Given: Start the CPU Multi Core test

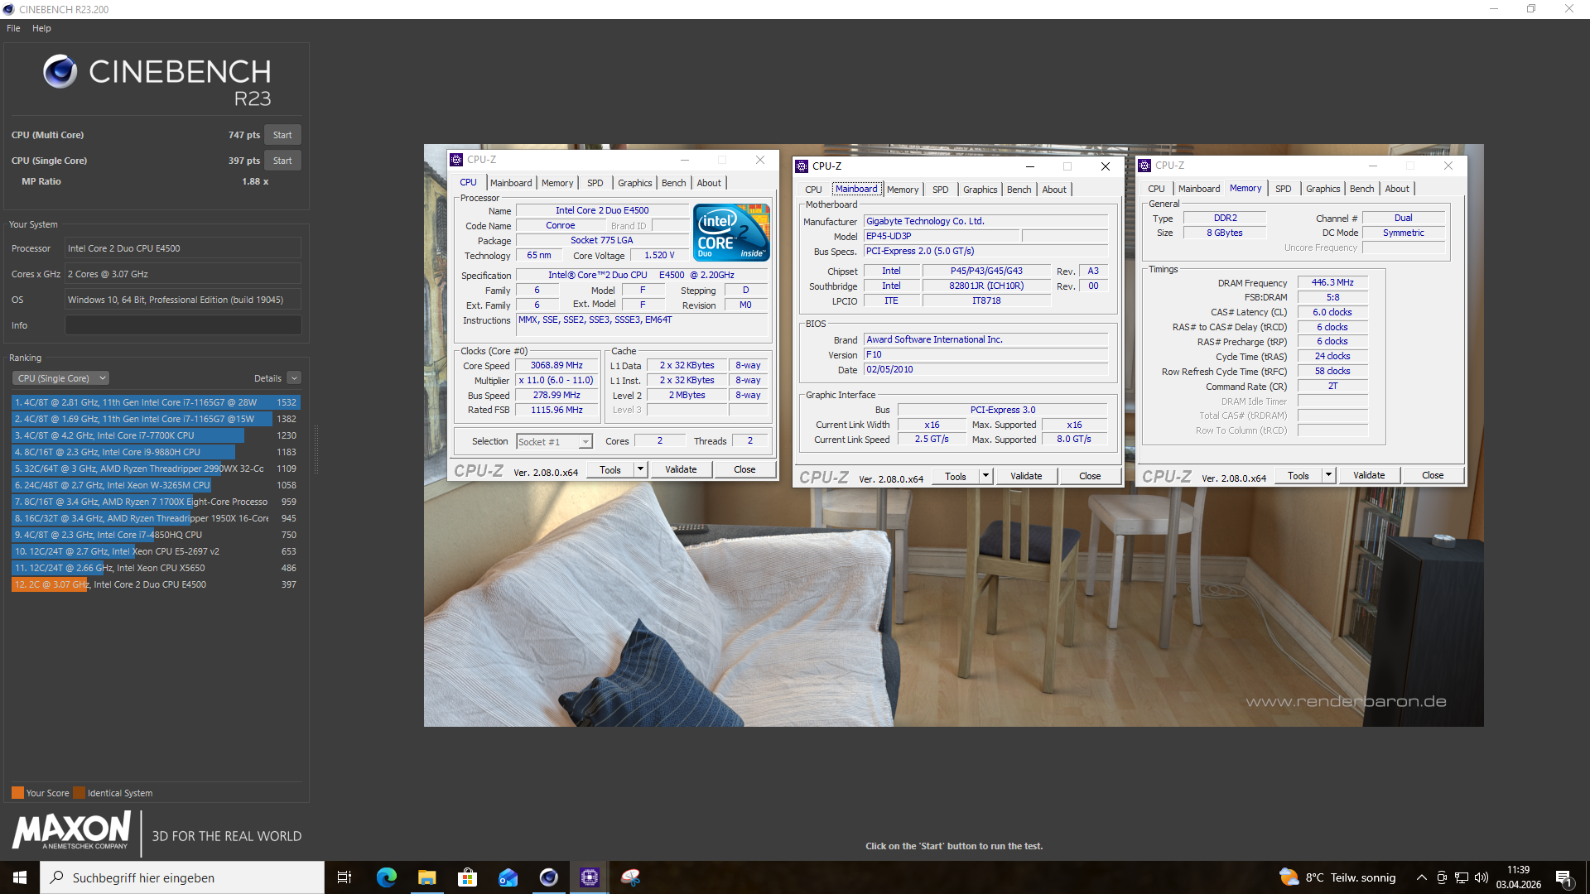Looking at the screenshot, I should 282,135.
